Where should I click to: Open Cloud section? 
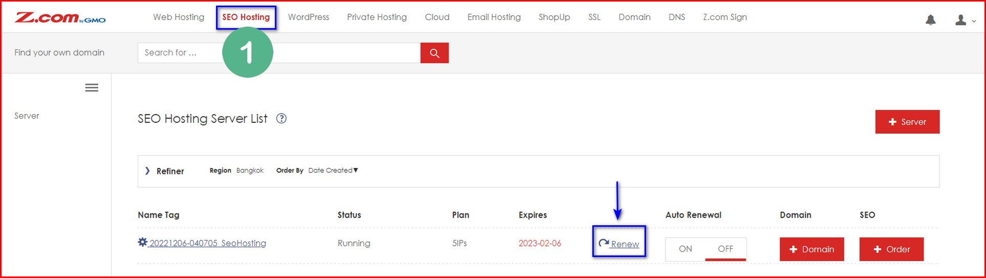pyautogui.click(x=437, y=17)
